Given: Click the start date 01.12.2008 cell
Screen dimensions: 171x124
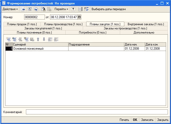Looking at the screenshot, I should pos(135,49).
